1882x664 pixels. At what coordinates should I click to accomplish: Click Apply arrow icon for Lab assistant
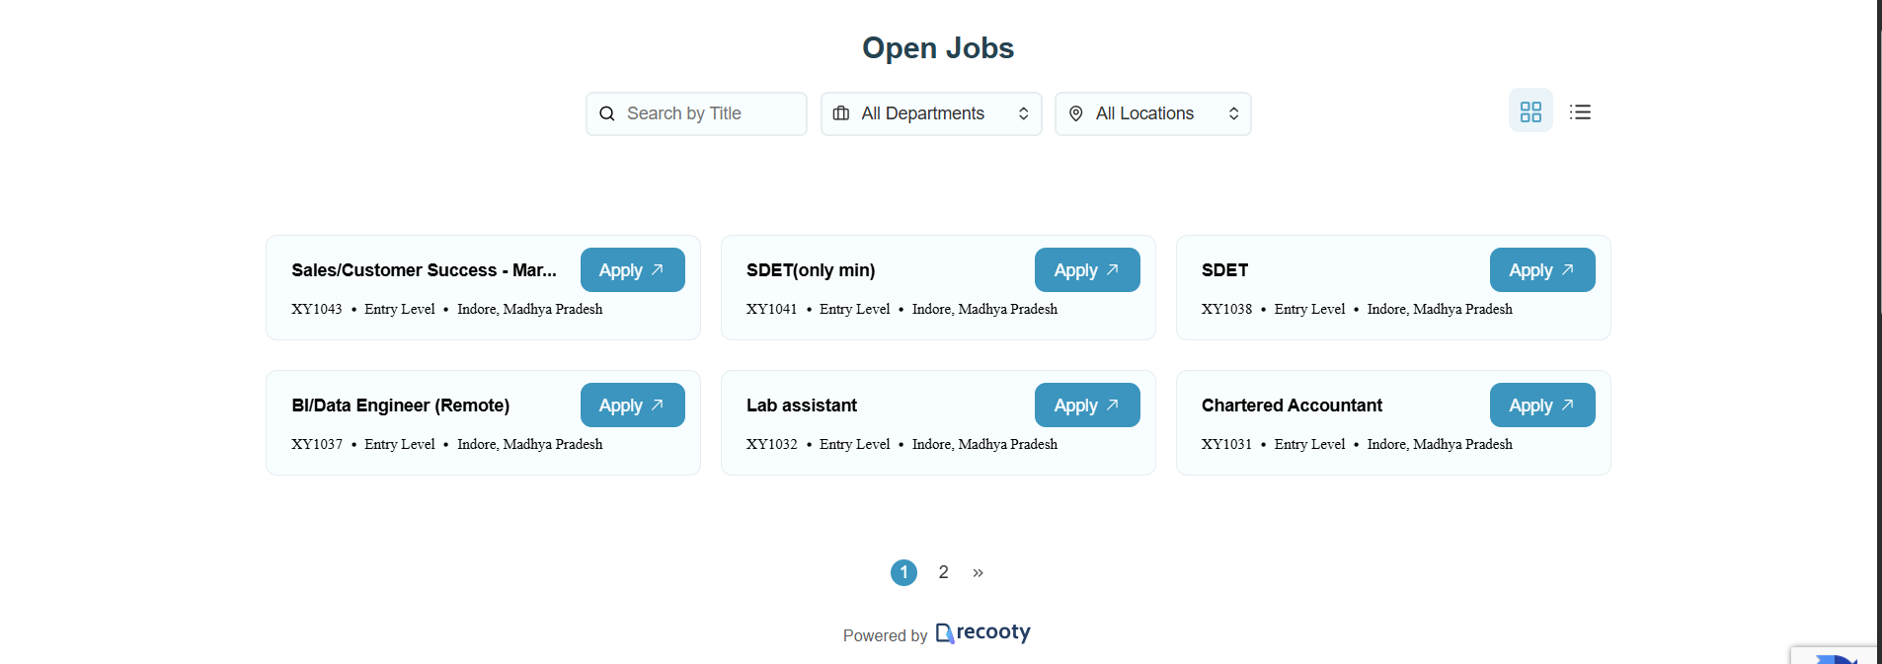click(1113, 405)
